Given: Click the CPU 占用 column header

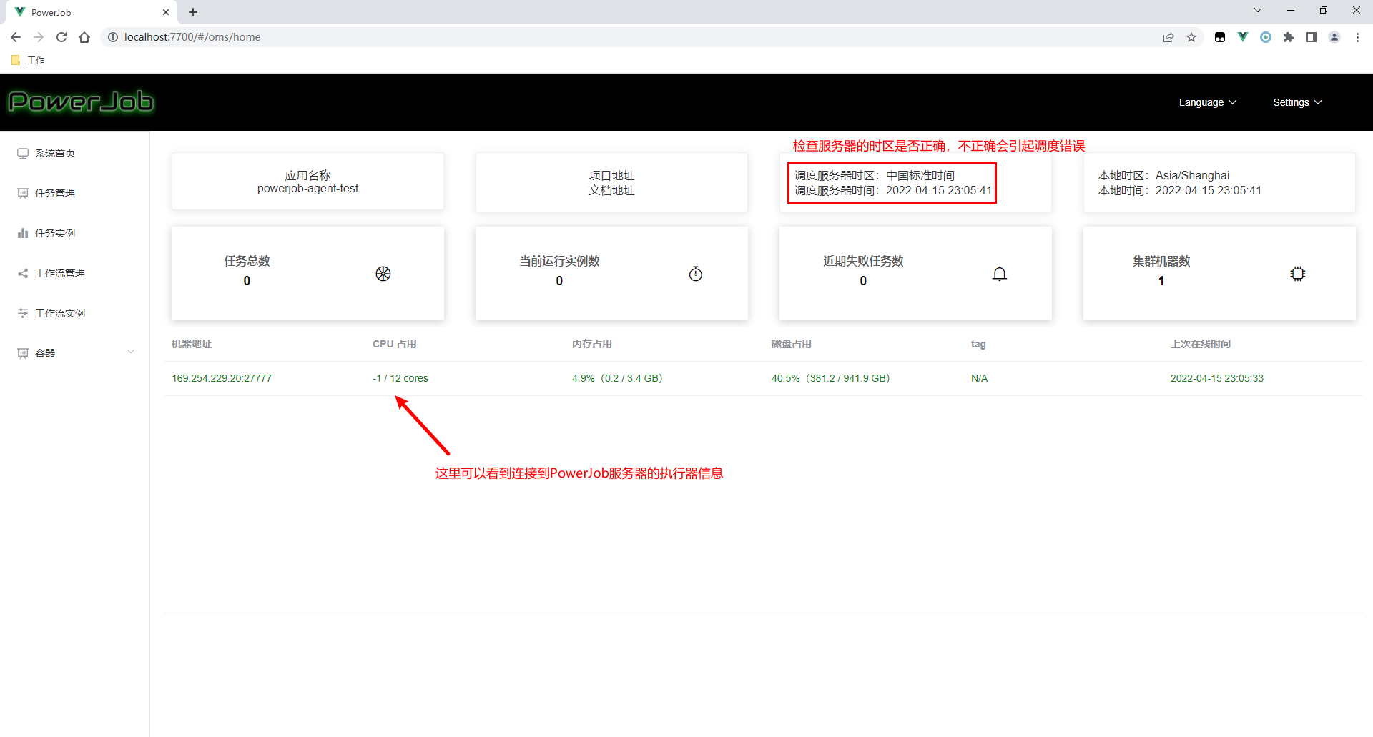Looking at the screenshot, I should tap(395, 344).
